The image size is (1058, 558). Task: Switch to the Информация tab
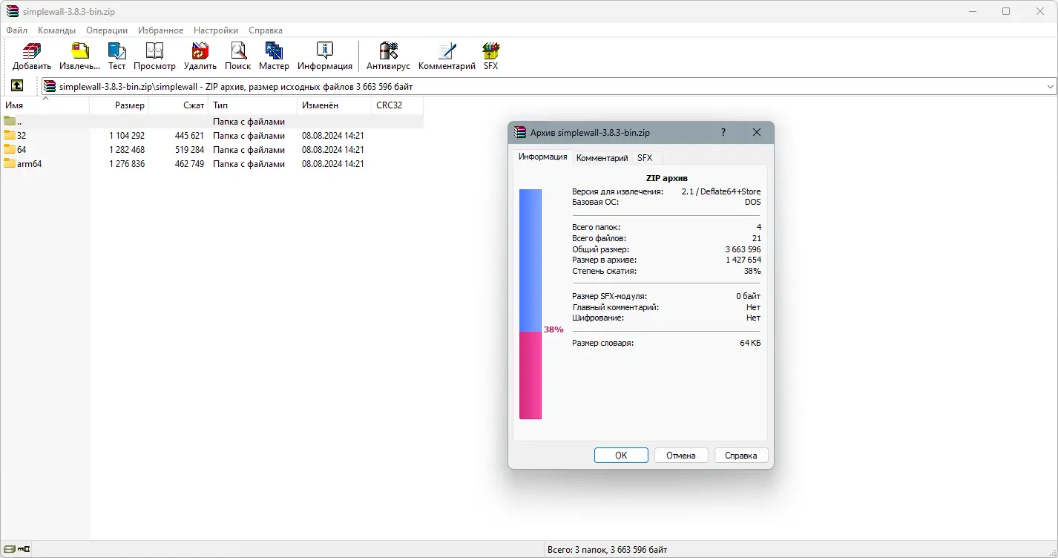coord(543,157)
